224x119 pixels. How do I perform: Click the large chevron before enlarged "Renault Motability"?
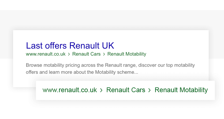tap(149, 90)
